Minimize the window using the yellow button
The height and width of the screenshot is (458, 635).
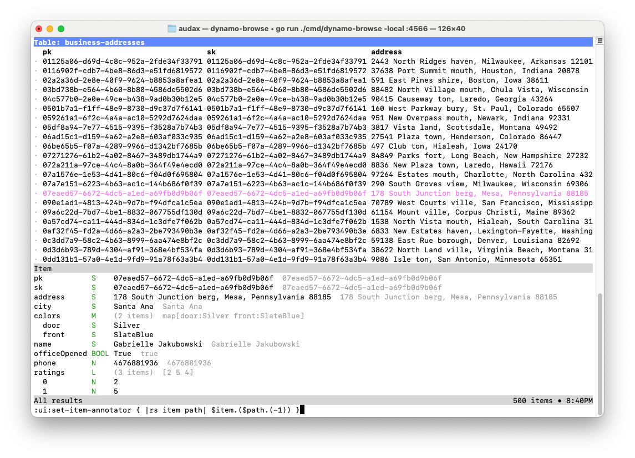50,29
